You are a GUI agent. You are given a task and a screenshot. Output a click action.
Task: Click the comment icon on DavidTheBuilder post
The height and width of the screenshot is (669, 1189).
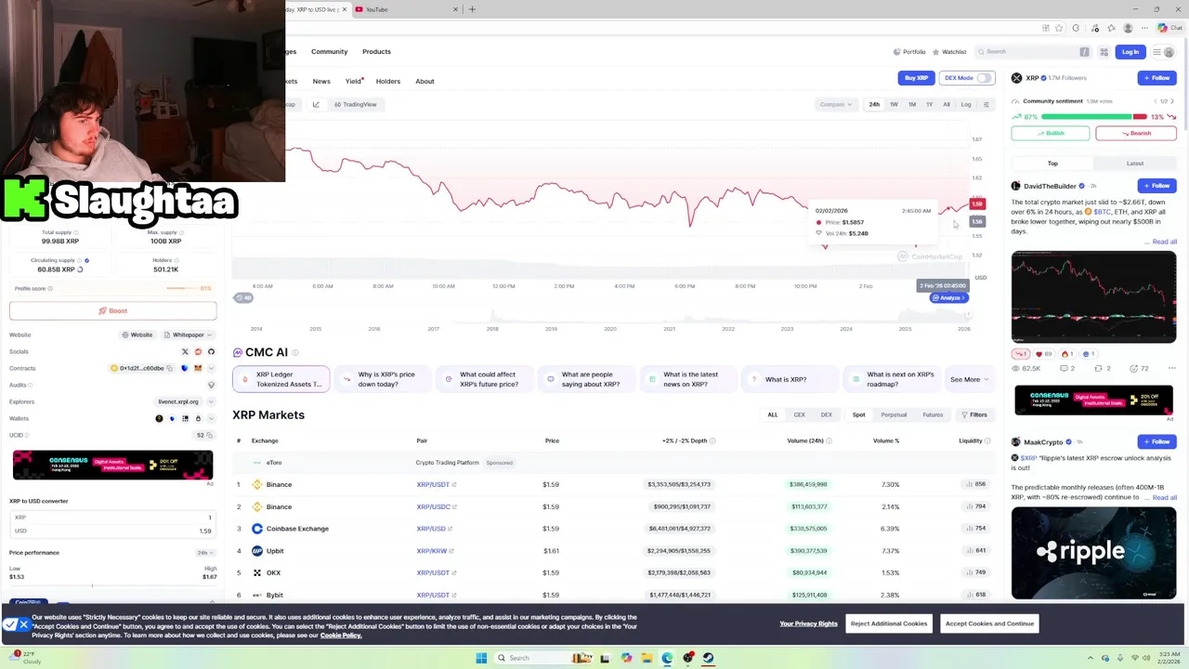click(1066, 368)
